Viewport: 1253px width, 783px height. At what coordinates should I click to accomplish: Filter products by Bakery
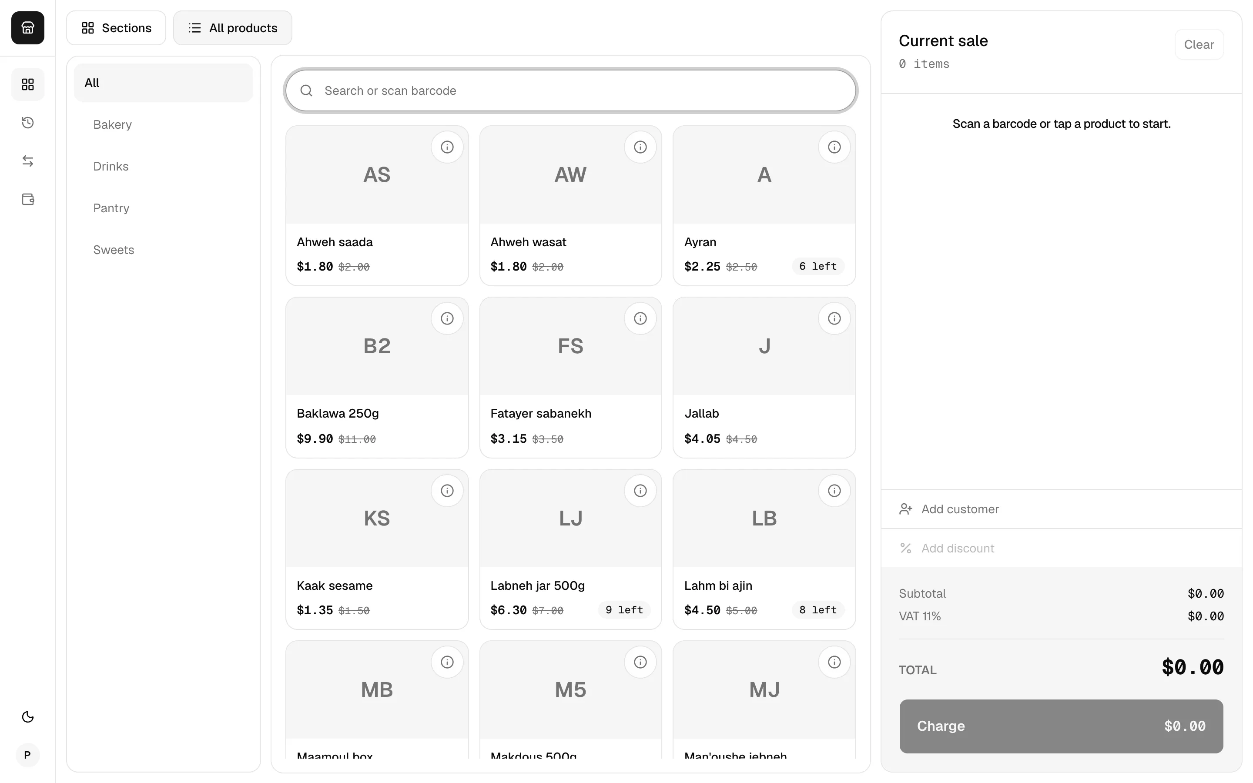click(164, 125)
